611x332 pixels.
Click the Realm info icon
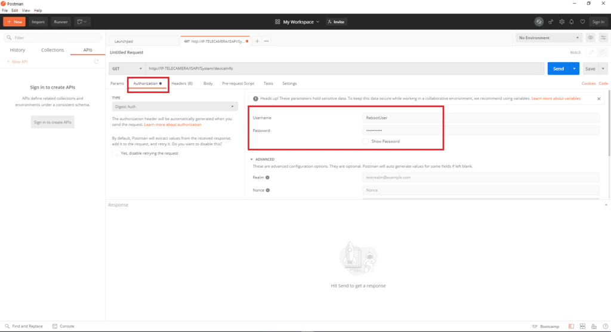click(x=267, y=177)
